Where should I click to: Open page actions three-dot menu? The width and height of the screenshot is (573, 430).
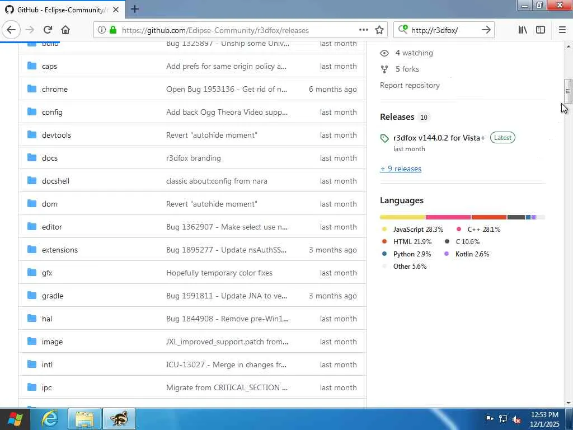(x=364, y=30)
